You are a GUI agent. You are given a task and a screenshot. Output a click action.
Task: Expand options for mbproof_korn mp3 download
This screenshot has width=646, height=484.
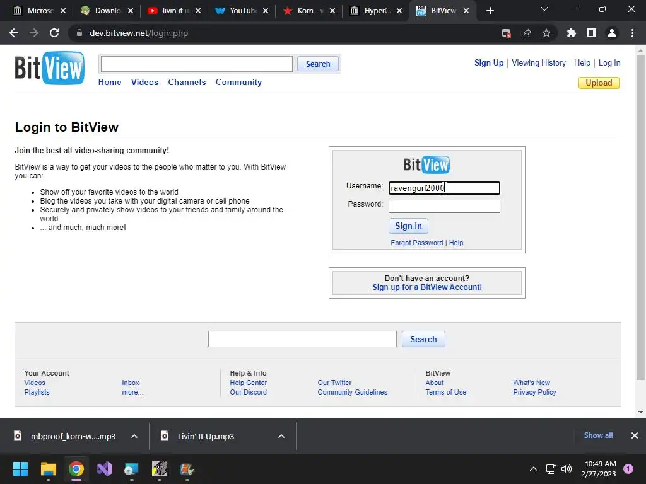(134, 436)
